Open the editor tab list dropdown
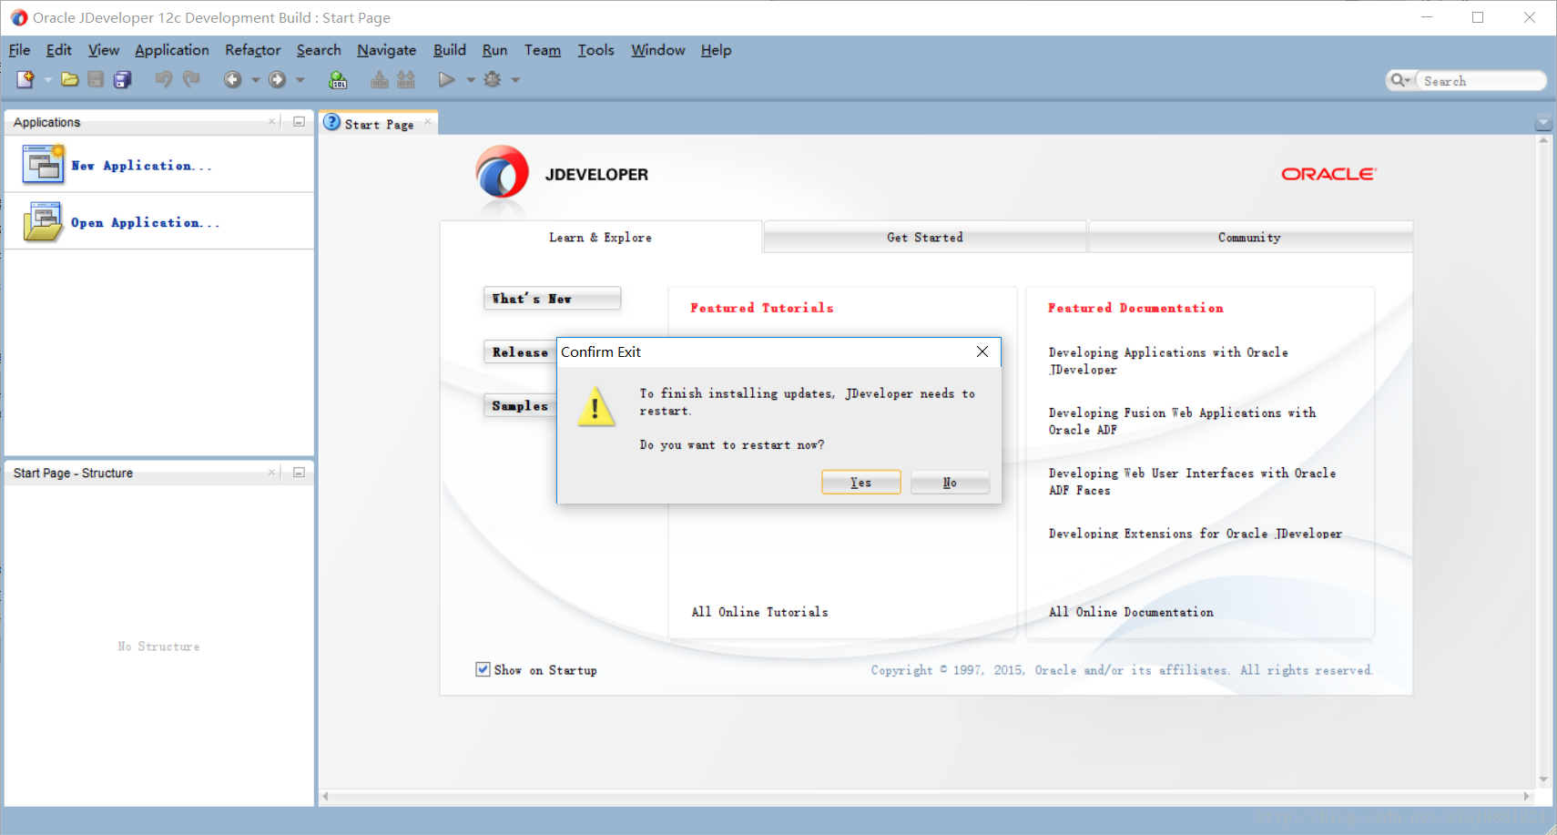 tap(1542, 122)
